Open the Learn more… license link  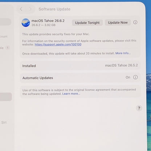tap(71, 94)
